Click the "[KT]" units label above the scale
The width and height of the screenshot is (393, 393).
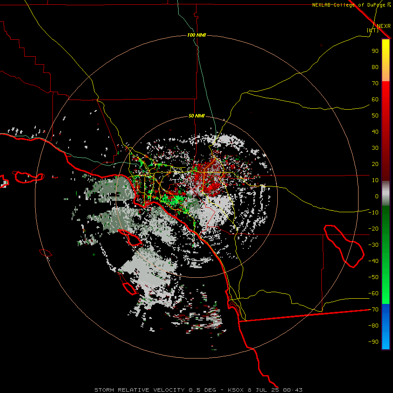373,30
